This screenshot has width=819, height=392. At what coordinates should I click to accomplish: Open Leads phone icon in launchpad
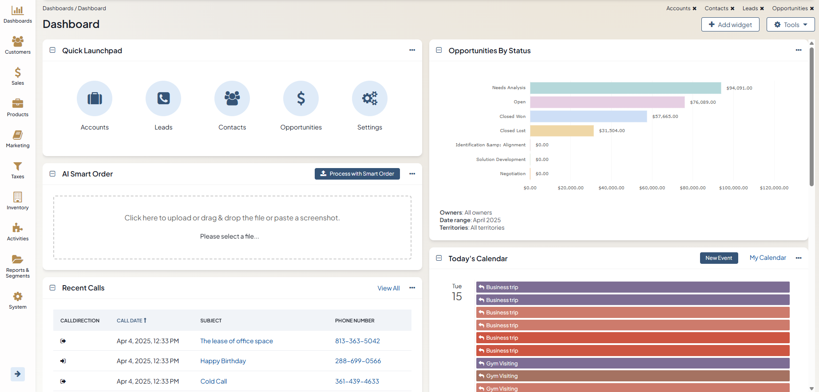tap(163, 98)
